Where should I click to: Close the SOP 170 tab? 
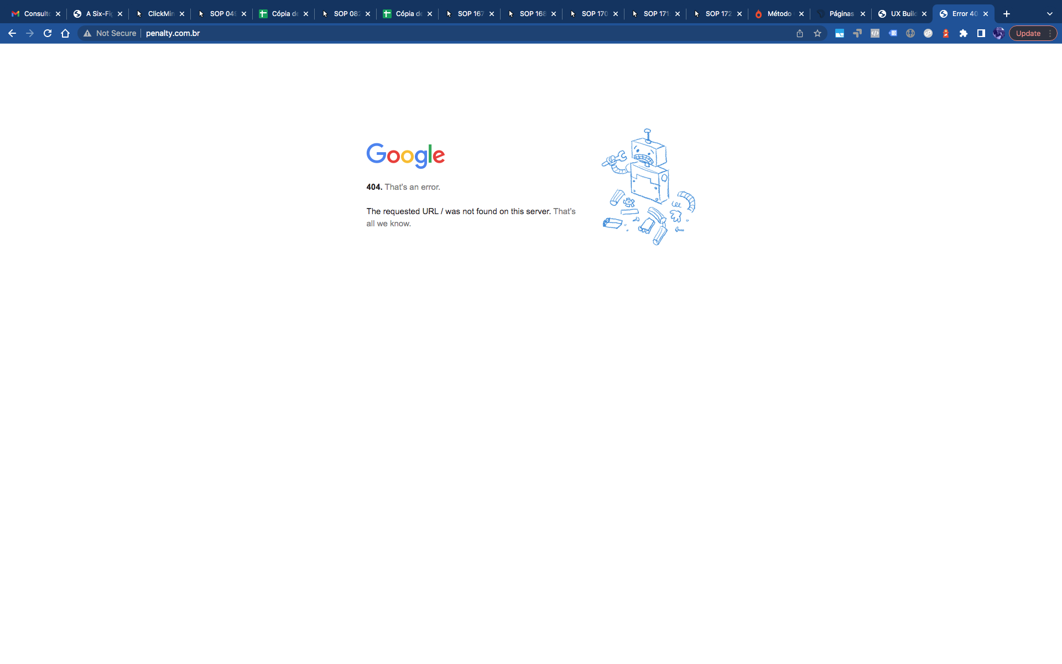616,14
